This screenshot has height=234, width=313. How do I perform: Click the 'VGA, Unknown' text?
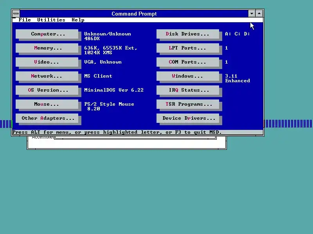[103, 62]
